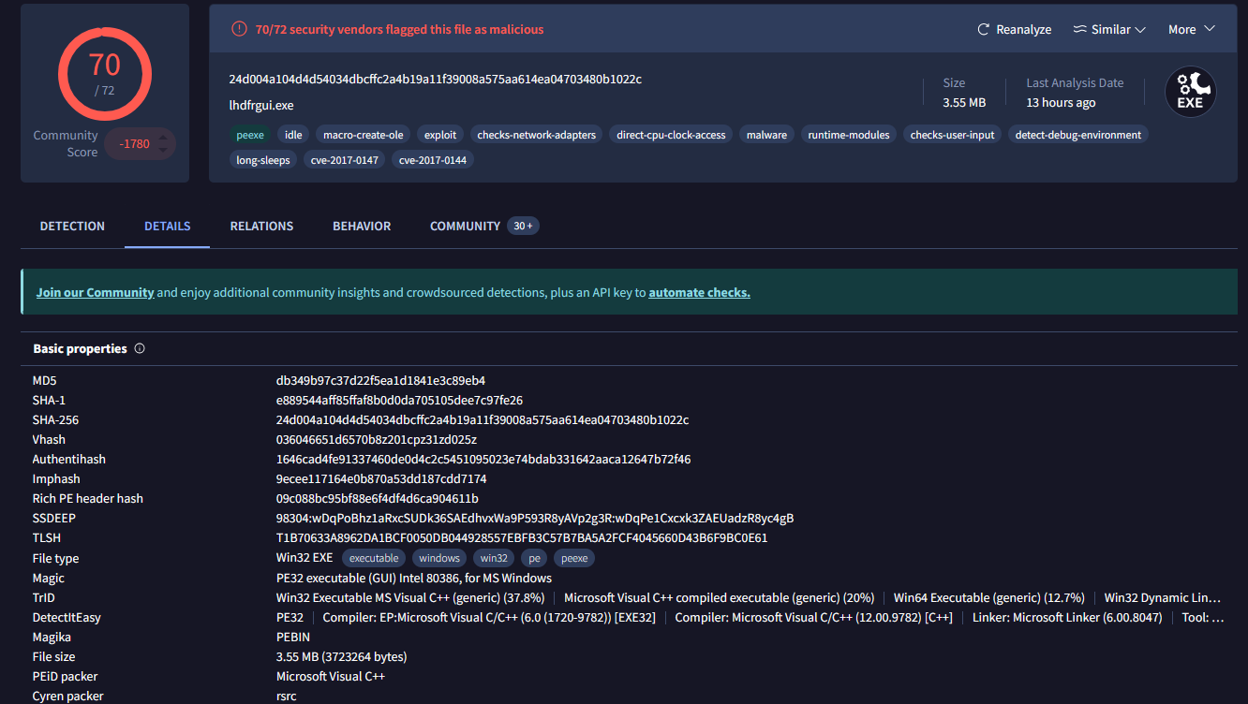This screenshot has width=1248, height=704.
Task: Click the cve-2017-0147 tag
Action: [x=343, y=160]
